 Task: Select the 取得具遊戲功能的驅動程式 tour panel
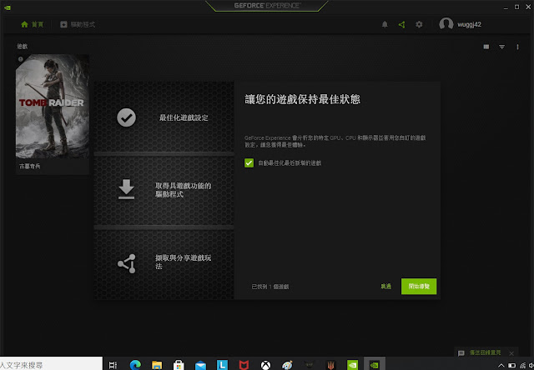coord(164,190)
